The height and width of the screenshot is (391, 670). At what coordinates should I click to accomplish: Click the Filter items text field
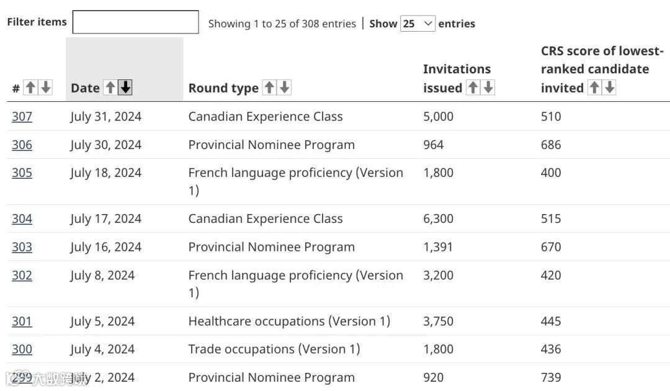point(136,22)
